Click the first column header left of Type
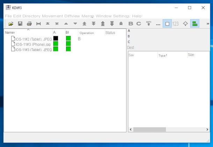The width and height of the screenshot is (213, 147). click(x=143, y=55)
